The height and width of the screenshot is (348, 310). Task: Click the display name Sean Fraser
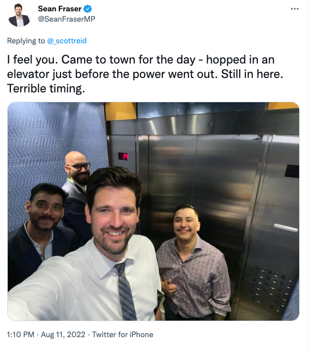pyautogui.click(x=60, y=9)
